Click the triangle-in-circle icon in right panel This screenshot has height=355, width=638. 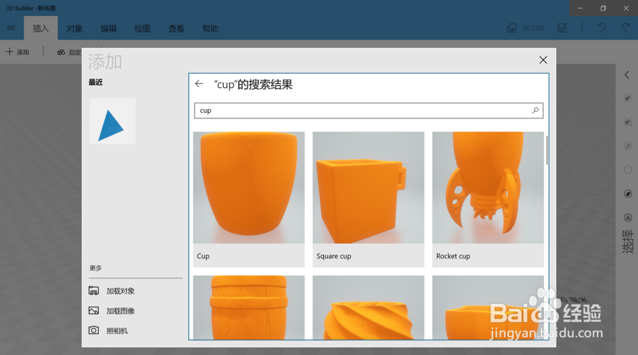[x=628, y=218]
